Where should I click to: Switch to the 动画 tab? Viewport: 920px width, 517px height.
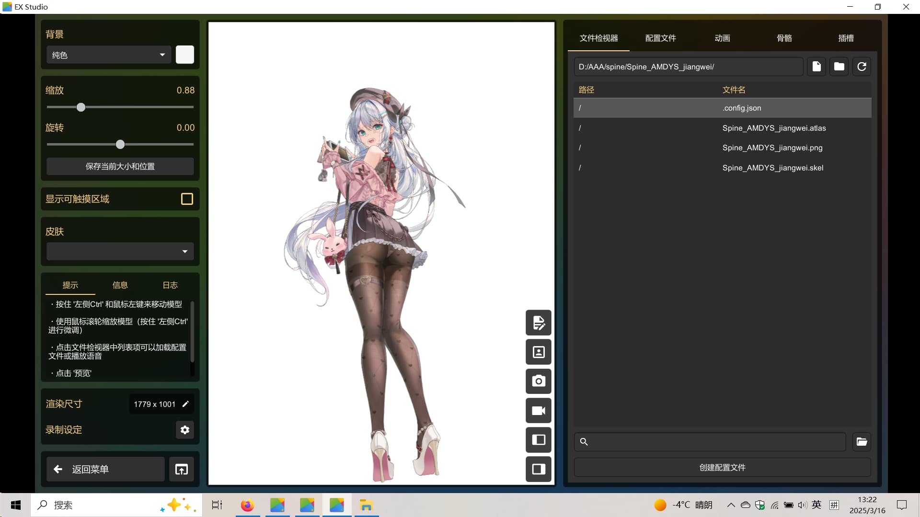(x=722, y=38)
